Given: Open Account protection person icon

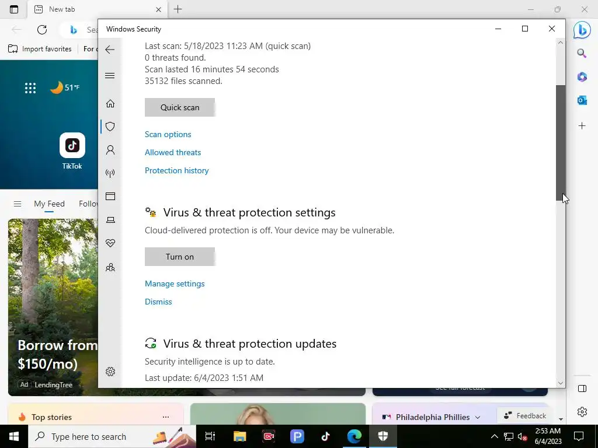Looking at the screenshot, I should 110,150.
